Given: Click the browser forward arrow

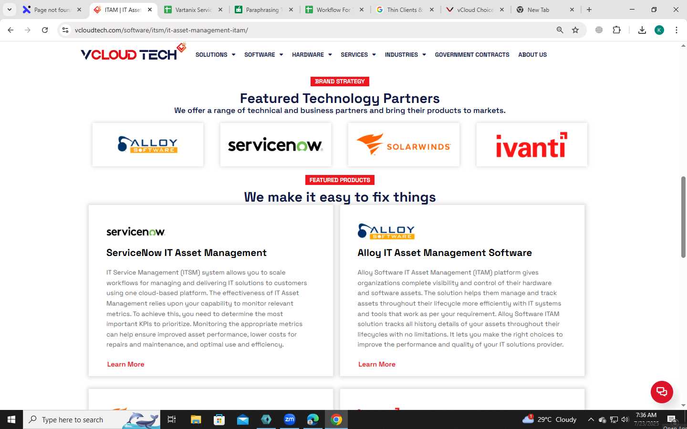Looking at the screenshot, I should pos(28,30).
